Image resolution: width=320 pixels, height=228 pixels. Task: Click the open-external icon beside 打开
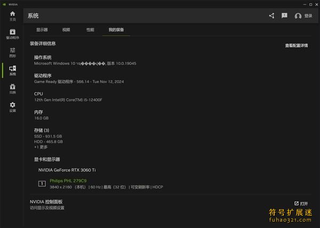[297, 203]
